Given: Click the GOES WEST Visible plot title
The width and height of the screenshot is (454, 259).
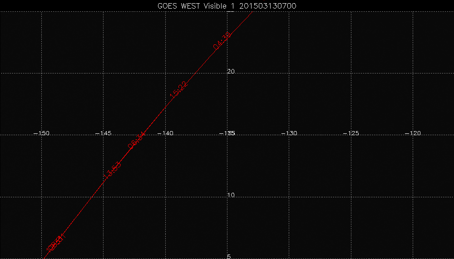Looking at the screenshot, I should 227,5.
